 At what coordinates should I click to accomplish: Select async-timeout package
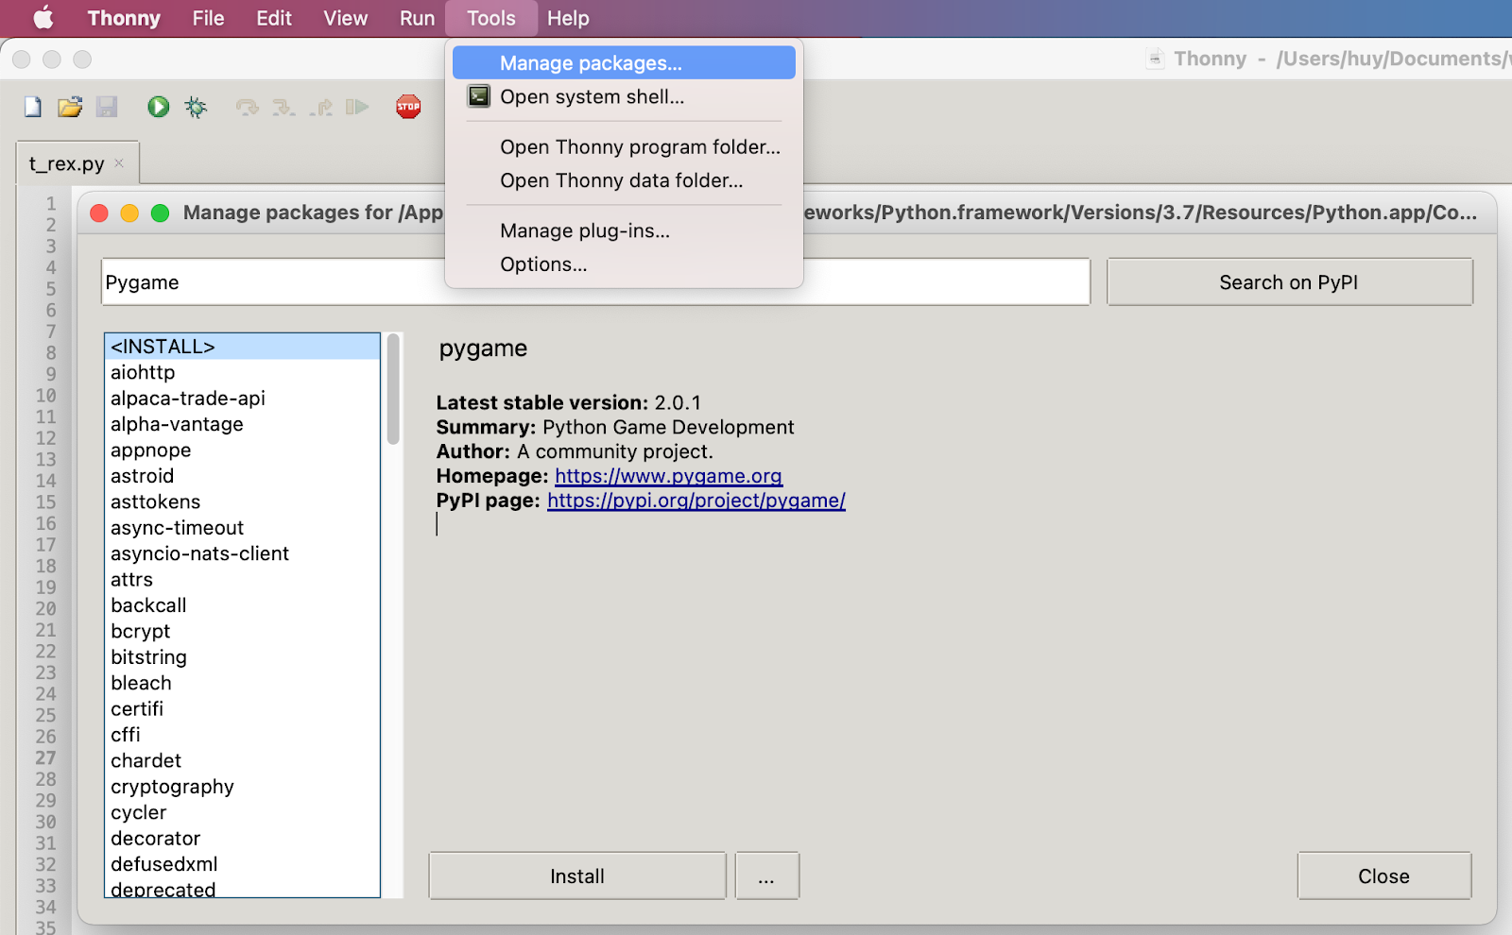point(242,528)
